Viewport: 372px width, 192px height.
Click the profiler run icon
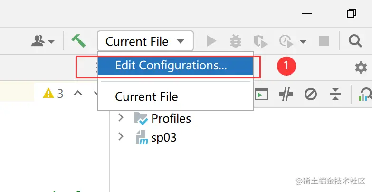click(286, 41)
